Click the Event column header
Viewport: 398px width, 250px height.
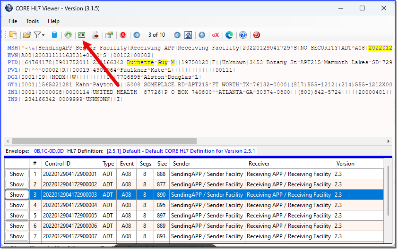point(126,164)
